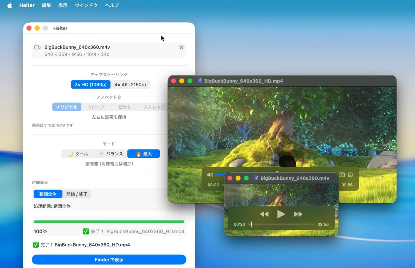Select 動画全体 time range tab
Viewport: 415px width, 268px height.
48,194
